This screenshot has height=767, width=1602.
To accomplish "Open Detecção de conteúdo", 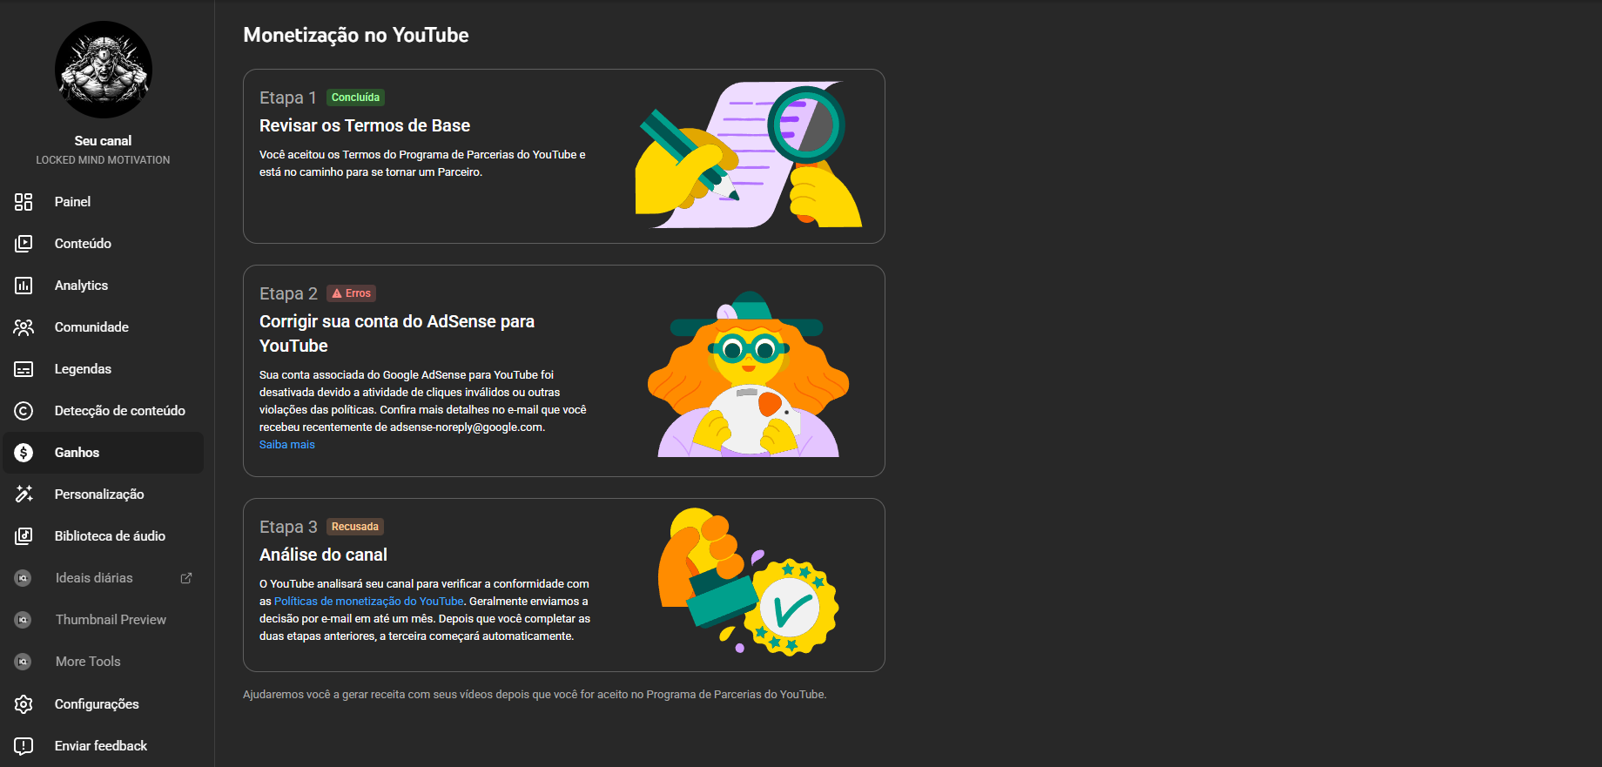I will pyautogui.click(x=104, y=411).
